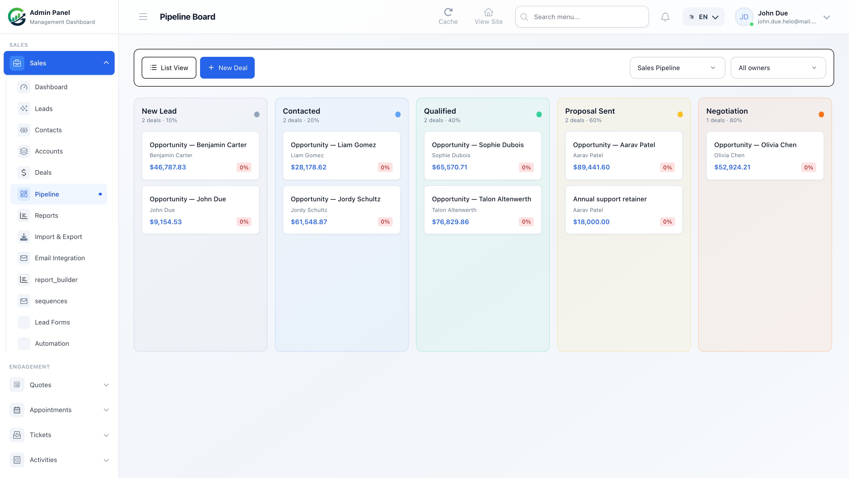The width and height of the screenshot is (849, 478).
Task: Click the search magnifier icon
Action: [x=524, y=17]
